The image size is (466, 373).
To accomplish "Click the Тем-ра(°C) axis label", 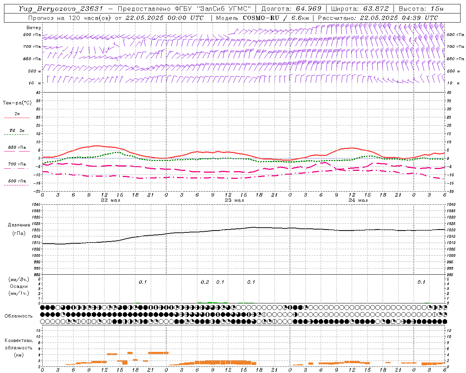I will 17,103.
